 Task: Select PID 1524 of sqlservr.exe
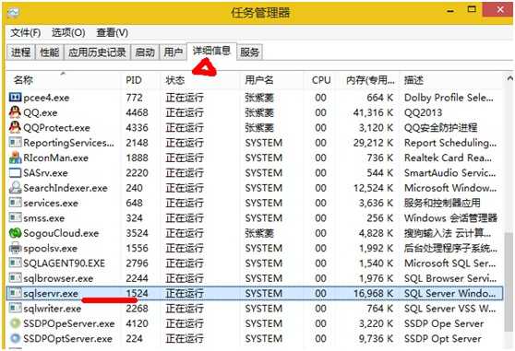[137, 293]
